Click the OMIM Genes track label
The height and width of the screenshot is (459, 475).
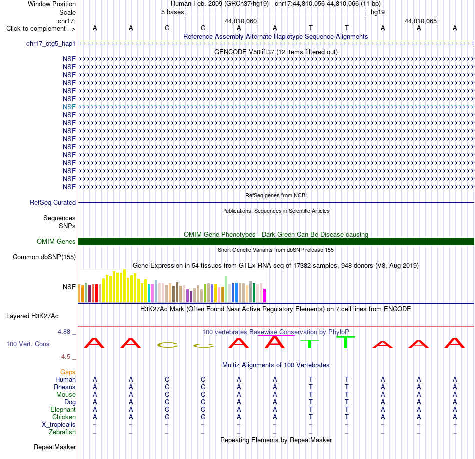(x=56, y=242)
